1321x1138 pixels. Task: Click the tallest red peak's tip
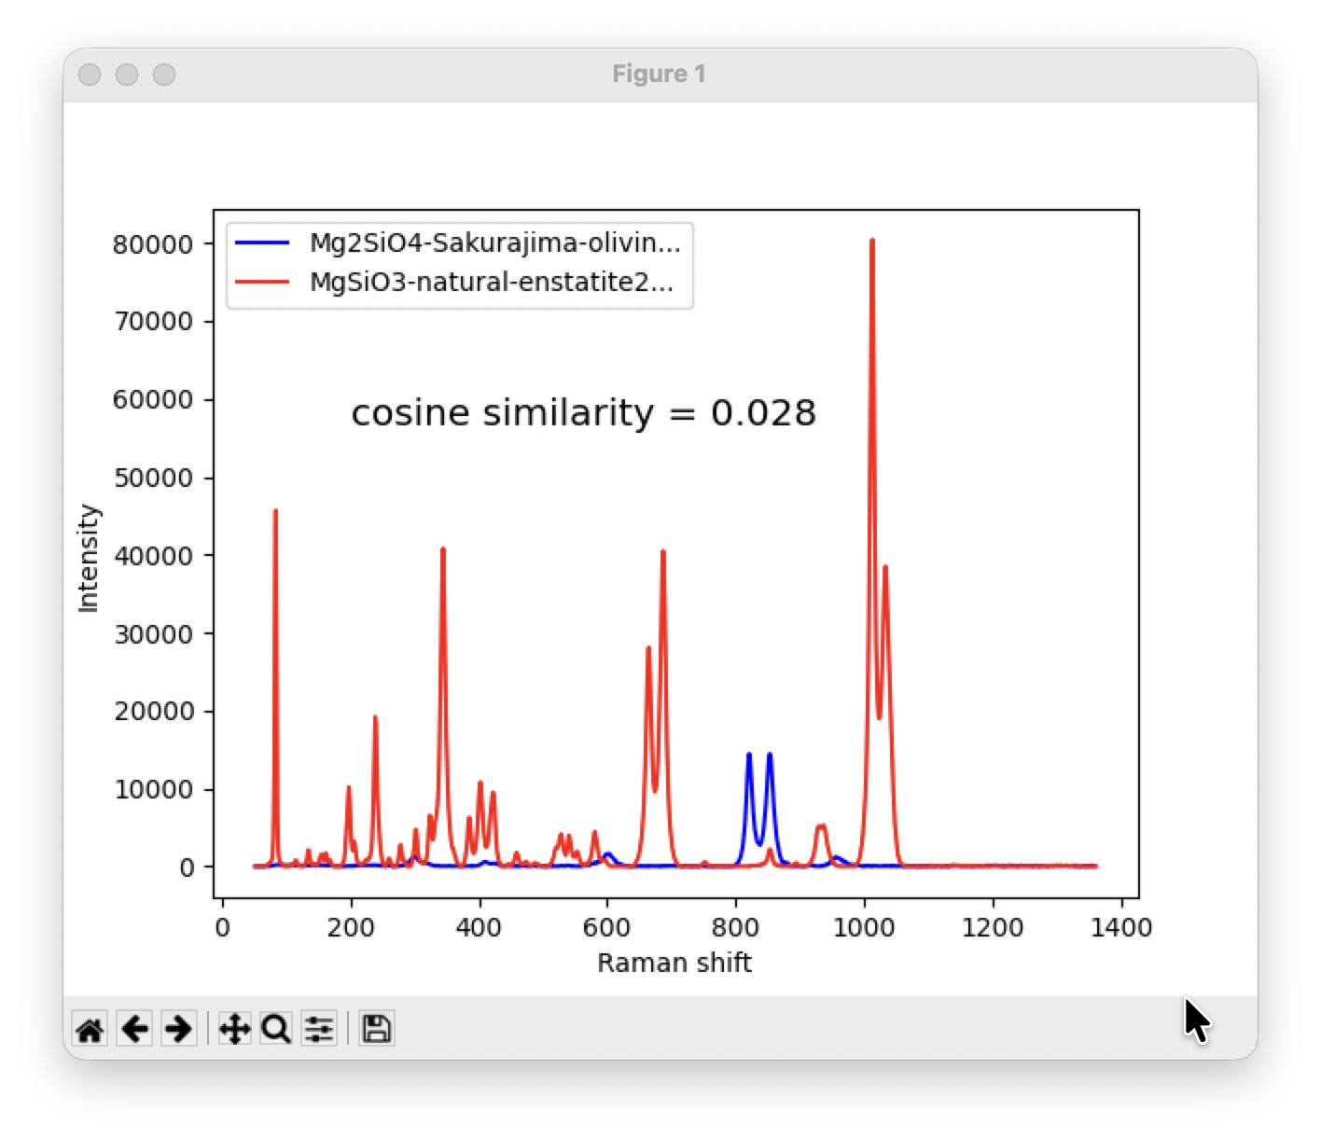872,241
